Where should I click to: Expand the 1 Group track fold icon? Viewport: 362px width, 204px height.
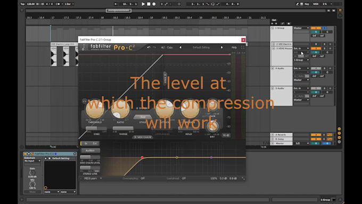pos(273,28)
